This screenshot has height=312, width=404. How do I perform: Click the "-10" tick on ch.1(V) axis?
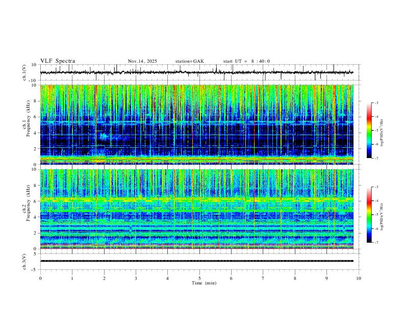34,81
